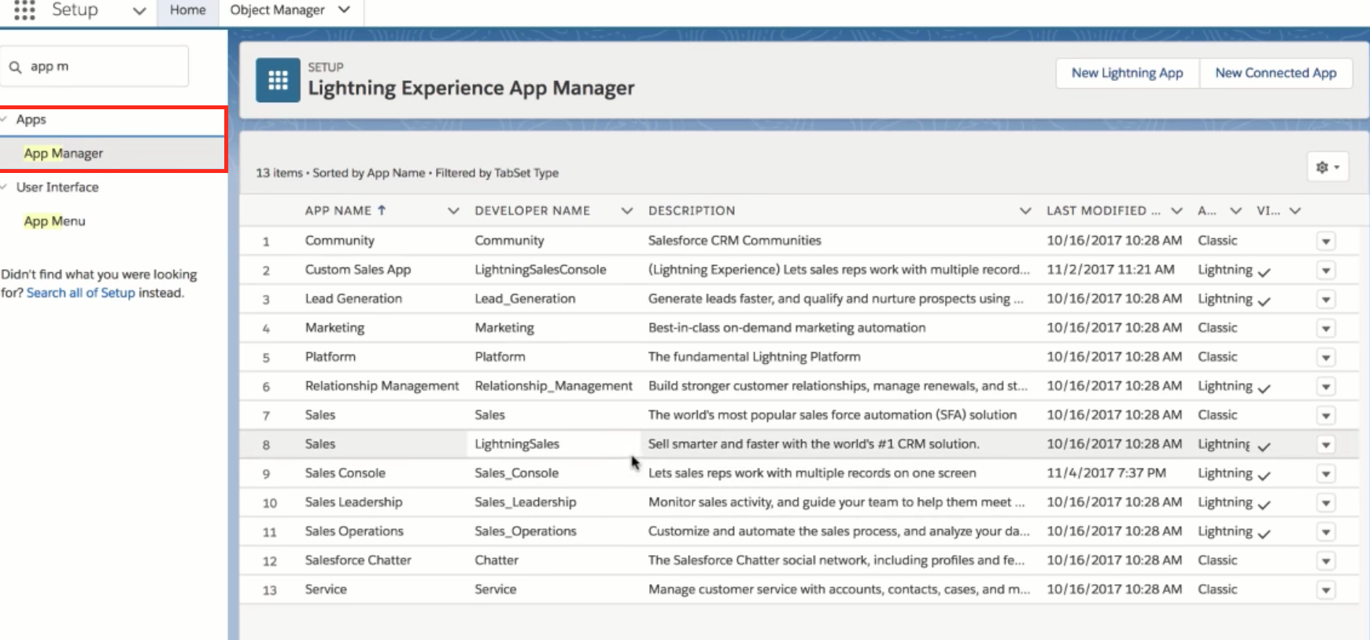1370x640 pixels.
Task: Click the "Salesforce CRM Communities" description cell
Action: pyautogui.click(x=734, y=241)
